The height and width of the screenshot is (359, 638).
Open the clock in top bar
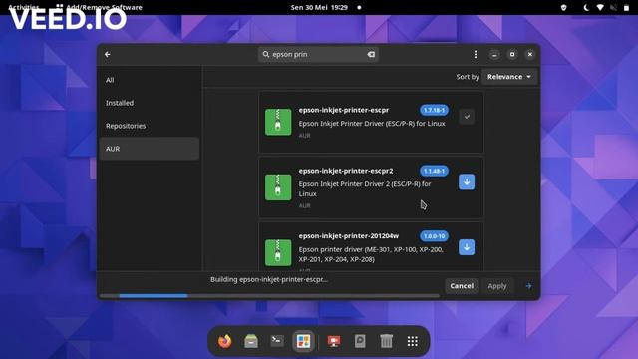click(319, 7)
